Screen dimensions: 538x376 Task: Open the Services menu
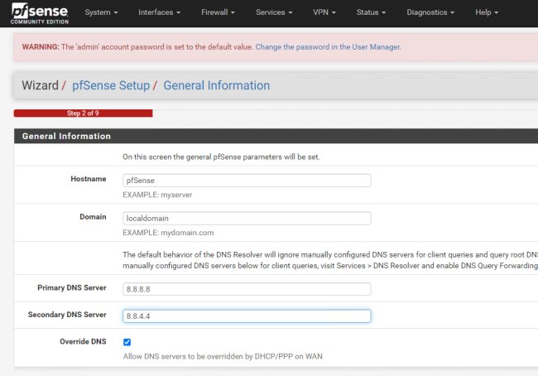point(274,12)
